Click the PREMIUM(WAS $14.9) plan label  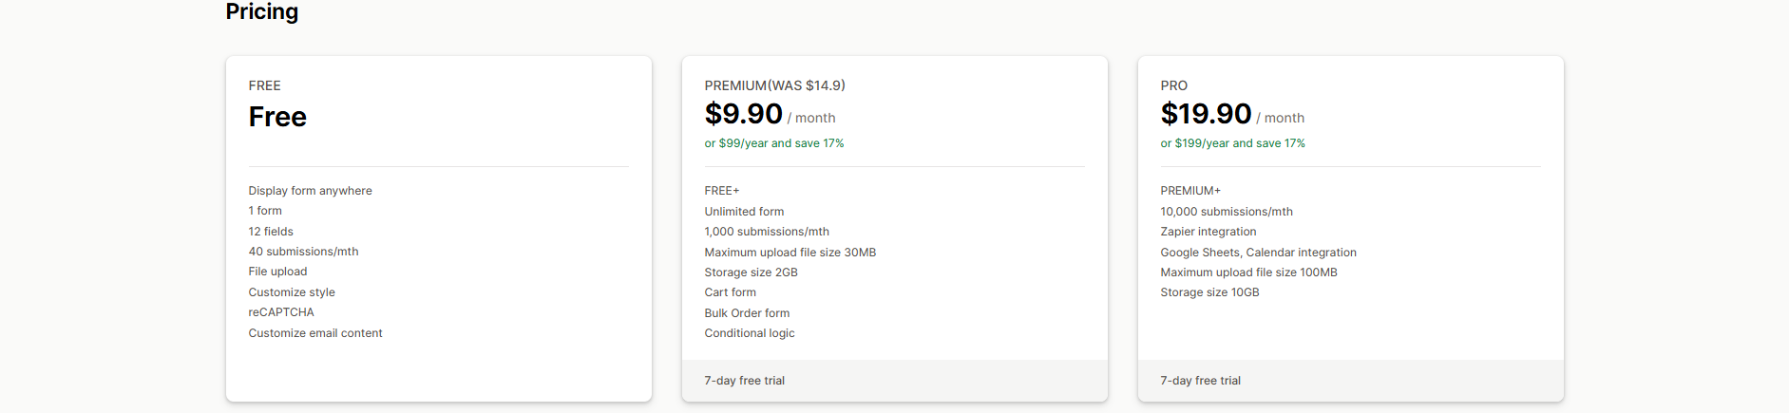tap(774, 85)
